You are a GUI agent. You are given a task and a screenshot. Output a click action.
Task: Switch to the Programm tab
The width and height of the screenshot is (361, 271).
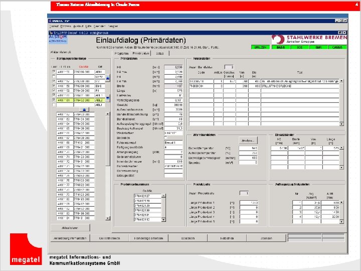pos(121,53)
